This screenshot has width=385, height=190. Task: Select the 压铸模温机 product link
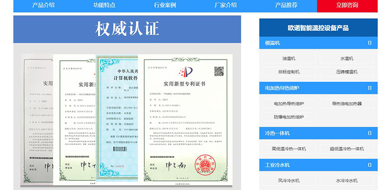[x=346, y=72]
